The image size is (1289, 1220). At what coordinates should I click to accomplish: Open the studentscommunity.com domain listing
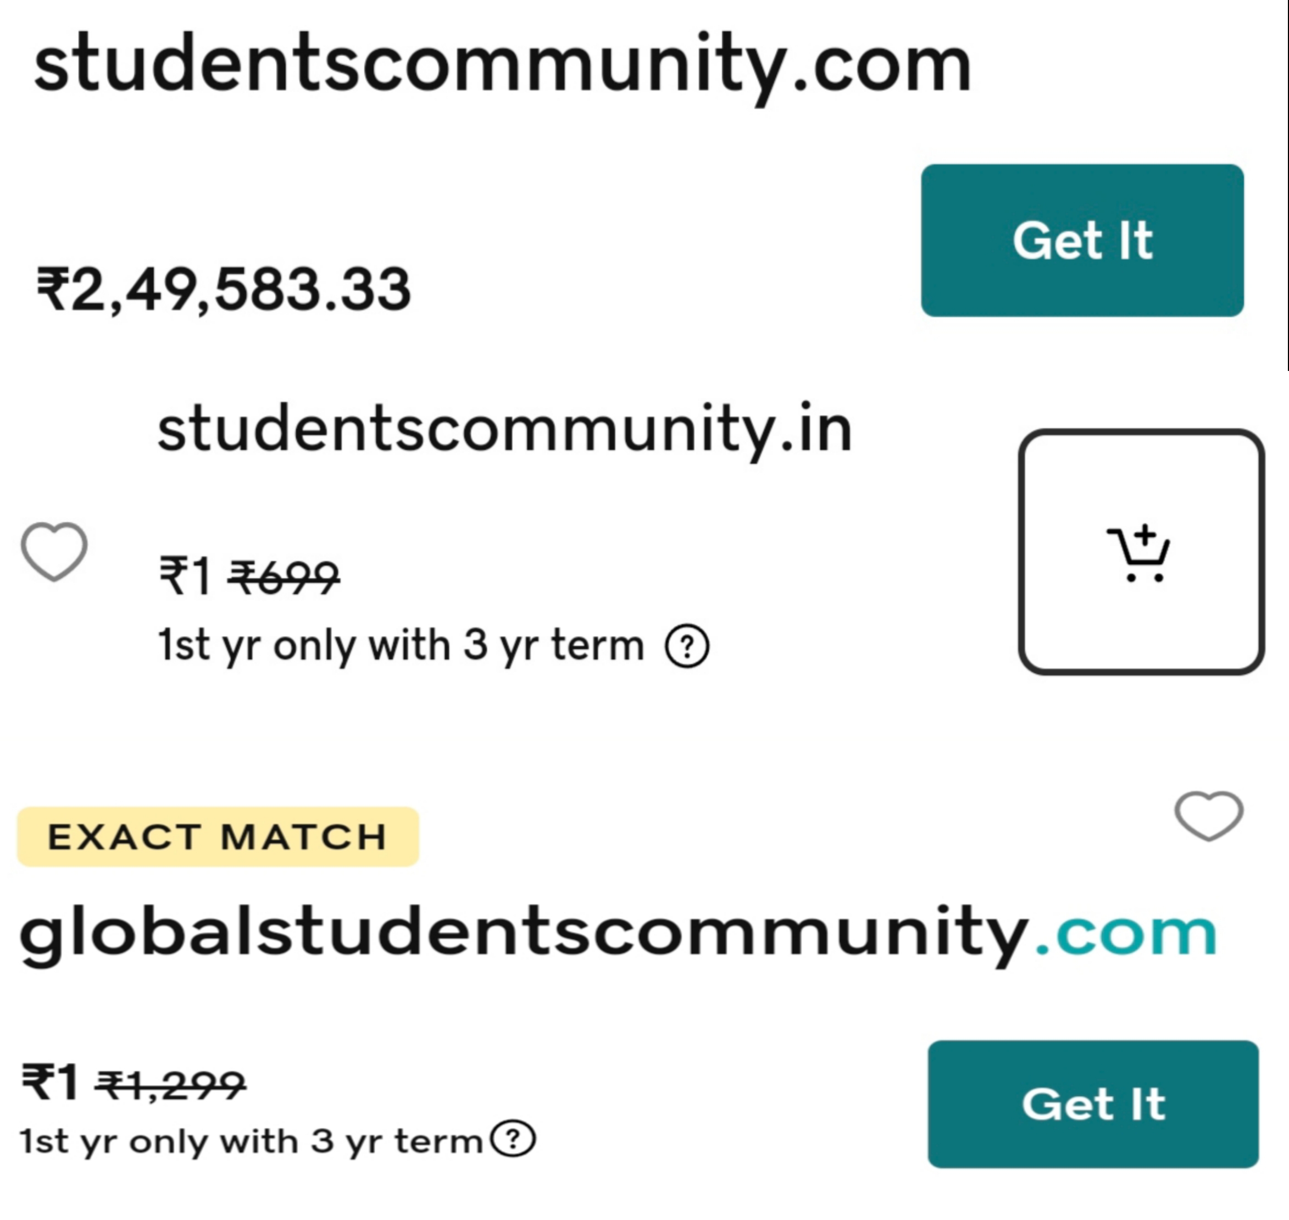coord(502,66)
